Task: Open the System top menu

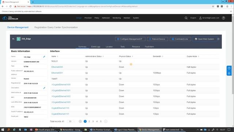Action: tap(136, 18)
